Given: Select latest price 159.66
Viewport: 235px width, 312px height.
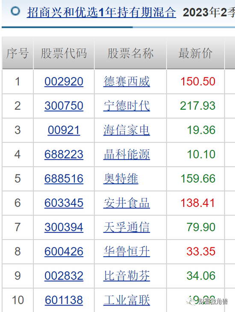Looking at the screenshot, I should (x=198, y=179).
